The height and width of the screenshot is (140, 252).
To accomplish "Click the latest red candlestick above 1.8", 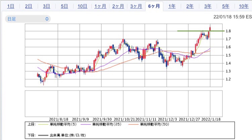I will click(210, 29).
